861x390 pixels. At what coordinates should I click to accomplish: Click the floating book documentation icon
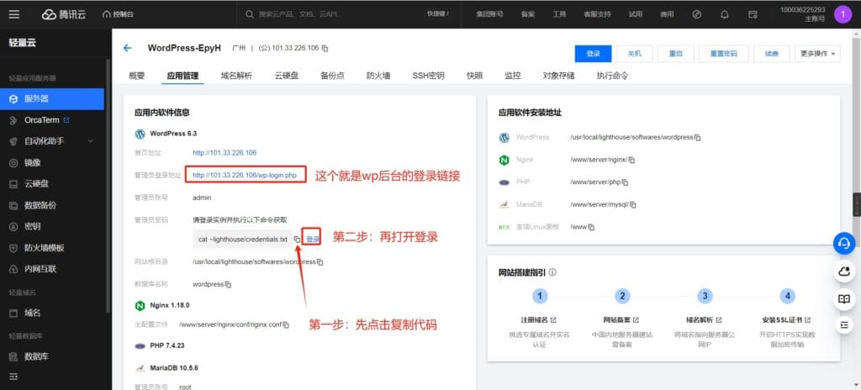coord(844,299)
